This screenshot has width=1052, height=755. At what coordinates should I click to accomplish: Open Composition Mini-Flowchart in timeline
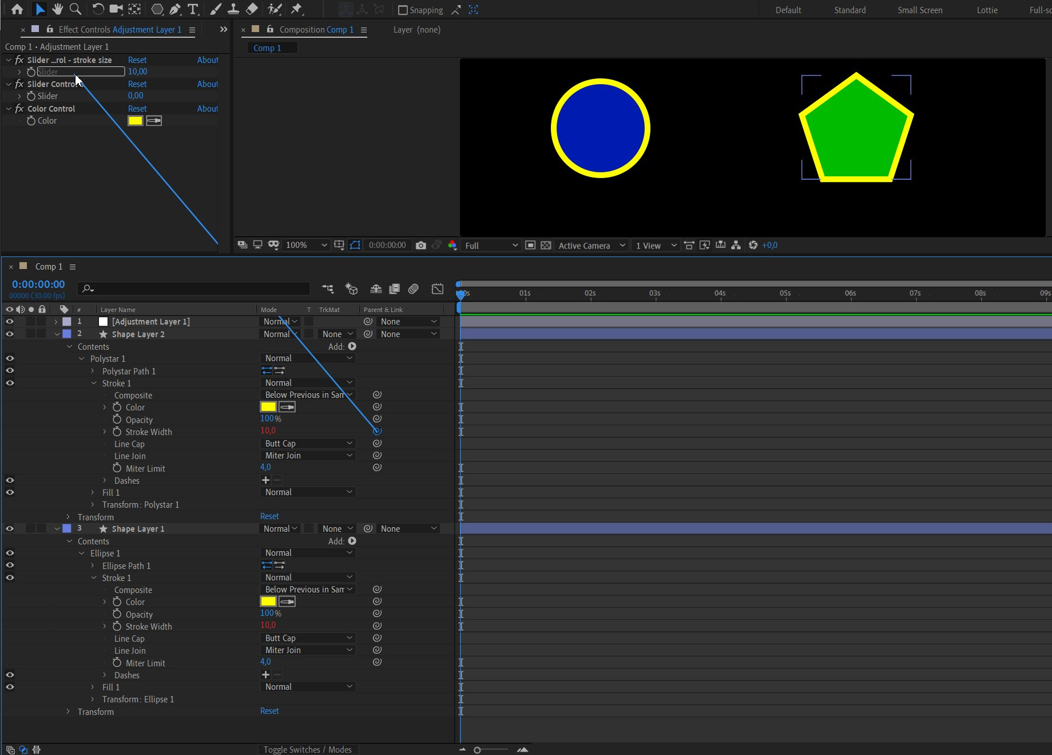[x=328, y=289]
